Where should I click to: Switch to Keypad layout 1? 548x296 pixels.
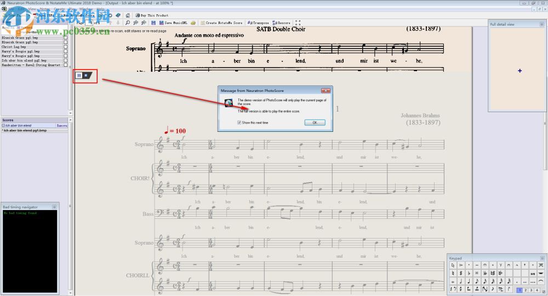pyautogui.click(x=520, y=290)
